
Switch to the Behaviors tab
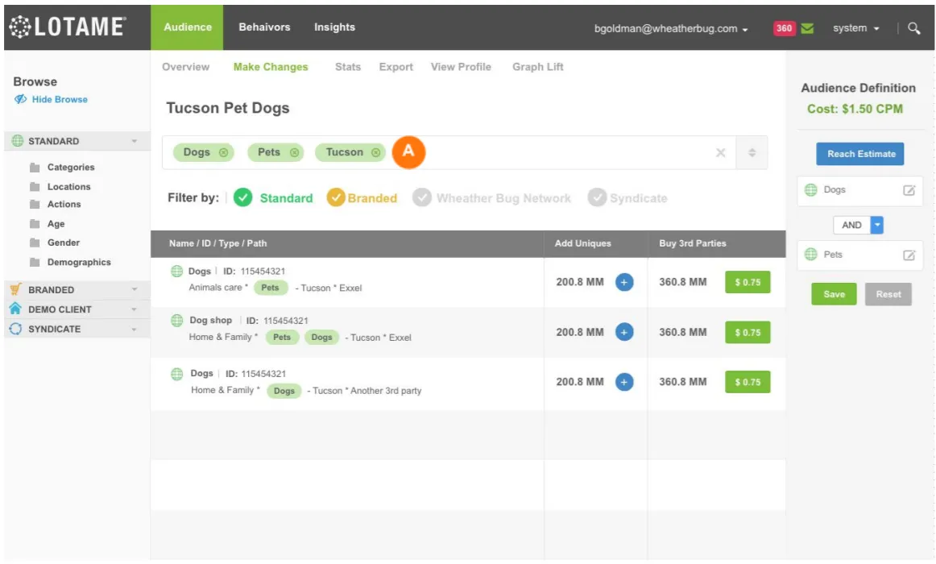264,27
